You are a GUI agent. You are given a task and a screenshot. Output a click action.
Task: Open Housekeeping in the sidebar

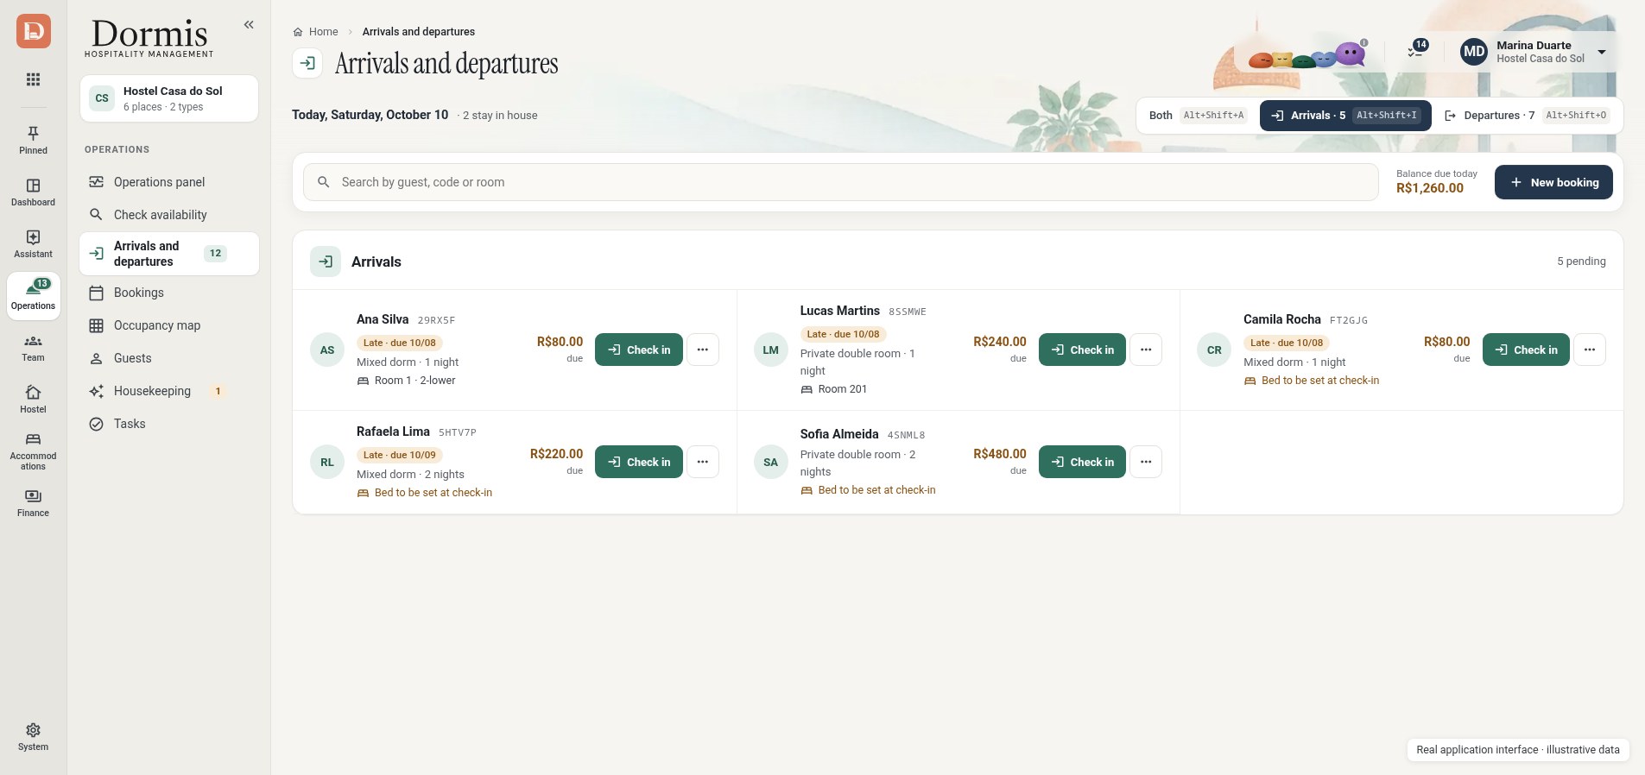point(169,391)
